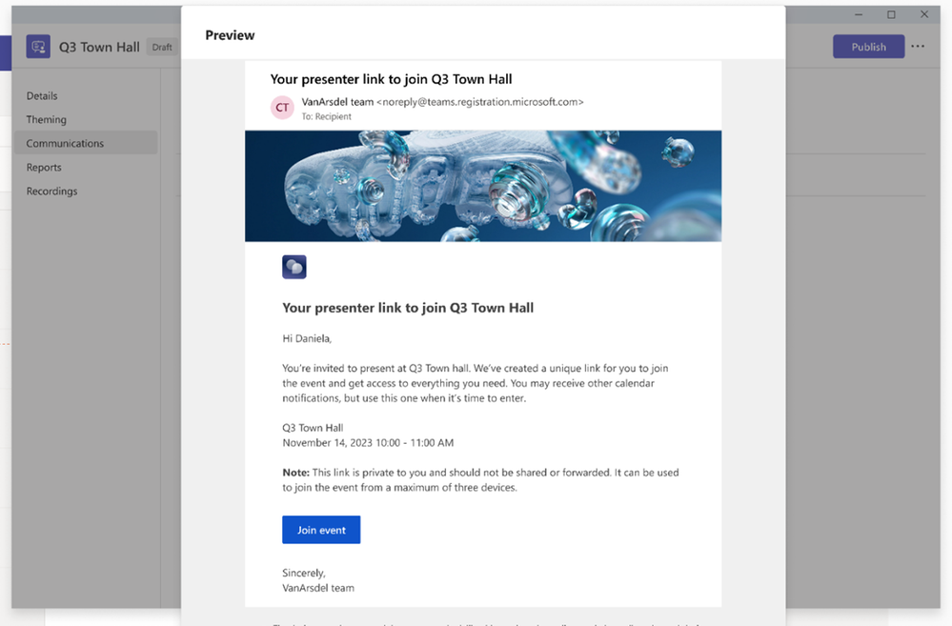Click the Publish button
Viewport: 952px width, 626px height.
[868, 47]
